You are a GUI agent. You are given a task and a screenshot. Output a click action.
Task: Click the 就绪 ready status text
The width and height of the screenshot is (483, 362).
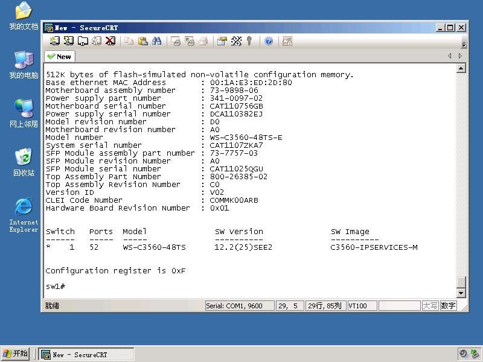click(52, 306)
